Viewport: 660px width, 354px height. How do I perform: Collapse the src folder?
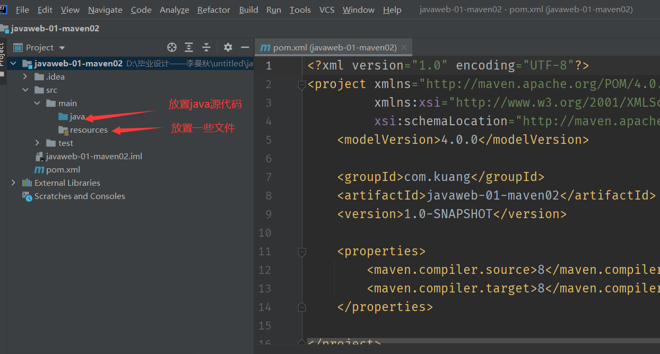[x=25, y=90]
